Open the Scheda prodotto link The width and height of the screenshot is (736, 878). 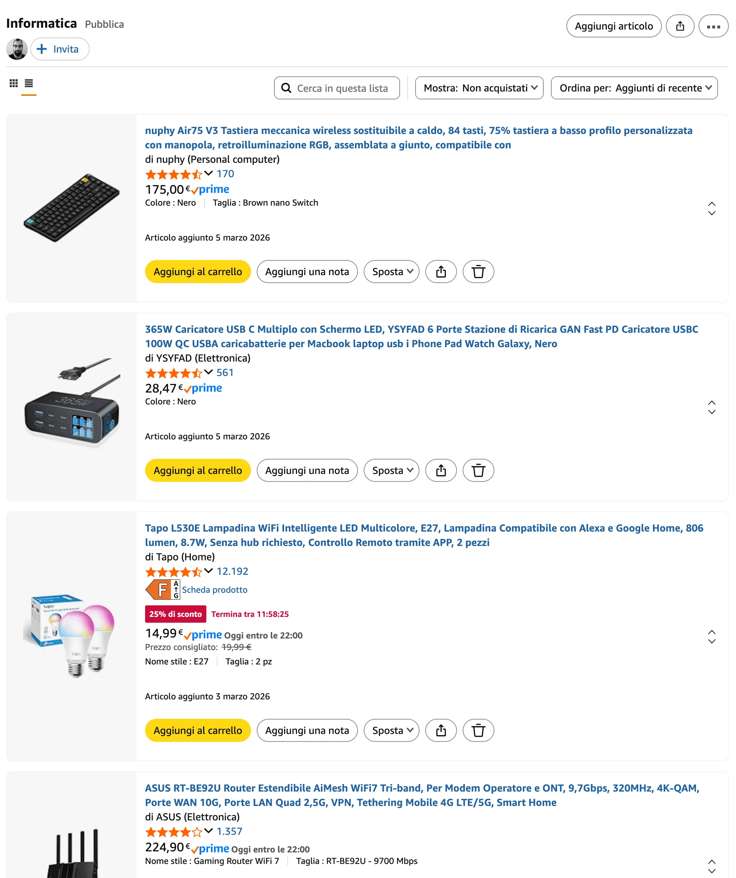[x=214, y=590]
